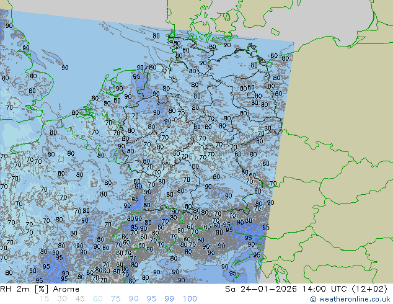393x304 pixels.
Task: Select legend value 60 in the colour scale
Action: click(98, 299)
